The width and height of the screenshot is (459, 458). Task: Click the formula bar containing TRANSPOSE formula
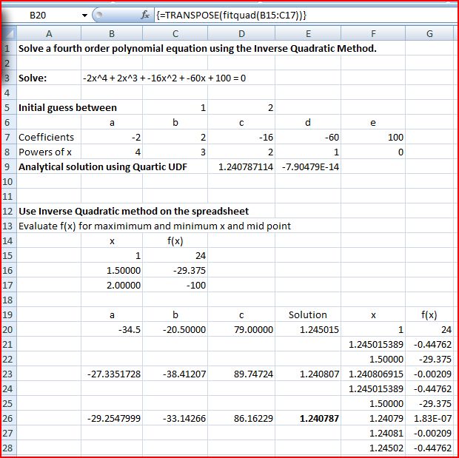[296, 15]
